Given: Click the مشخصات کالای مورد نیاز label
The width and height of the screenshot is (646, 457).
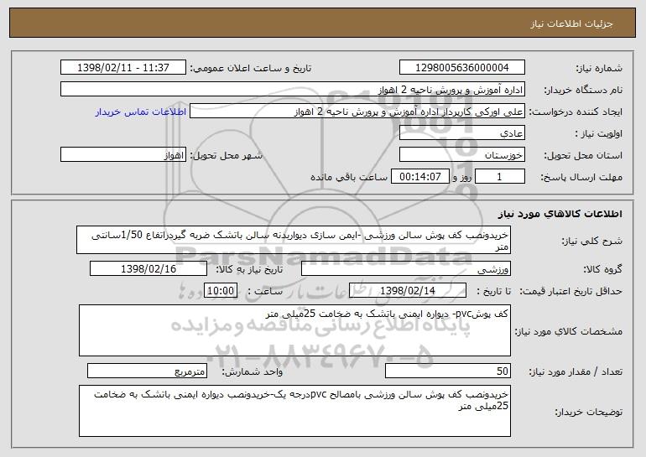Looking at the screenshot, I should (569, 331).
